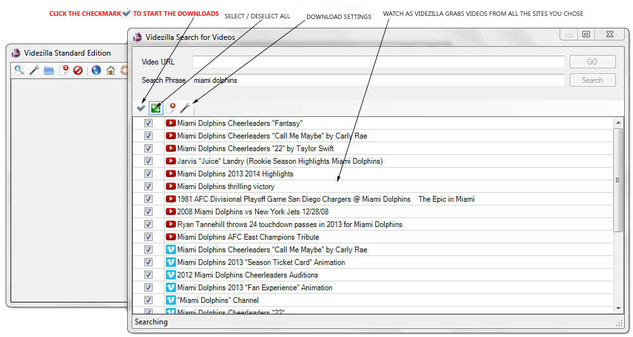Click YouTube icon on "22" by Taylor Swift row

(x=171, y=149)
